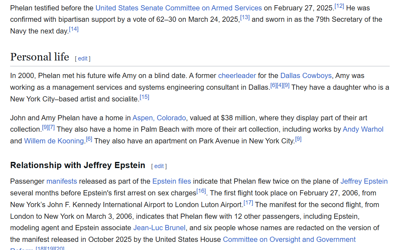Open citation [14] after 'the next day'
Screen dimensions: 407x250
click(74, 29)
